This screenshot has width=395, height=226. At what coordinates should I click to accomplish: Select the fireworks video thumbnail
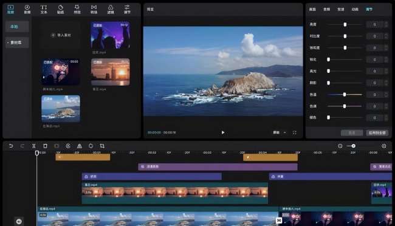click(x=61, y=72)
